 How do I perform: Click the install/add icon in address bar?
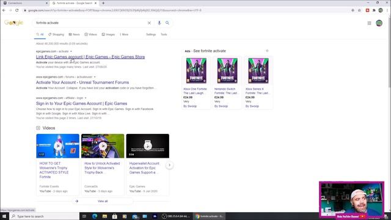click(x=353, y=10)
